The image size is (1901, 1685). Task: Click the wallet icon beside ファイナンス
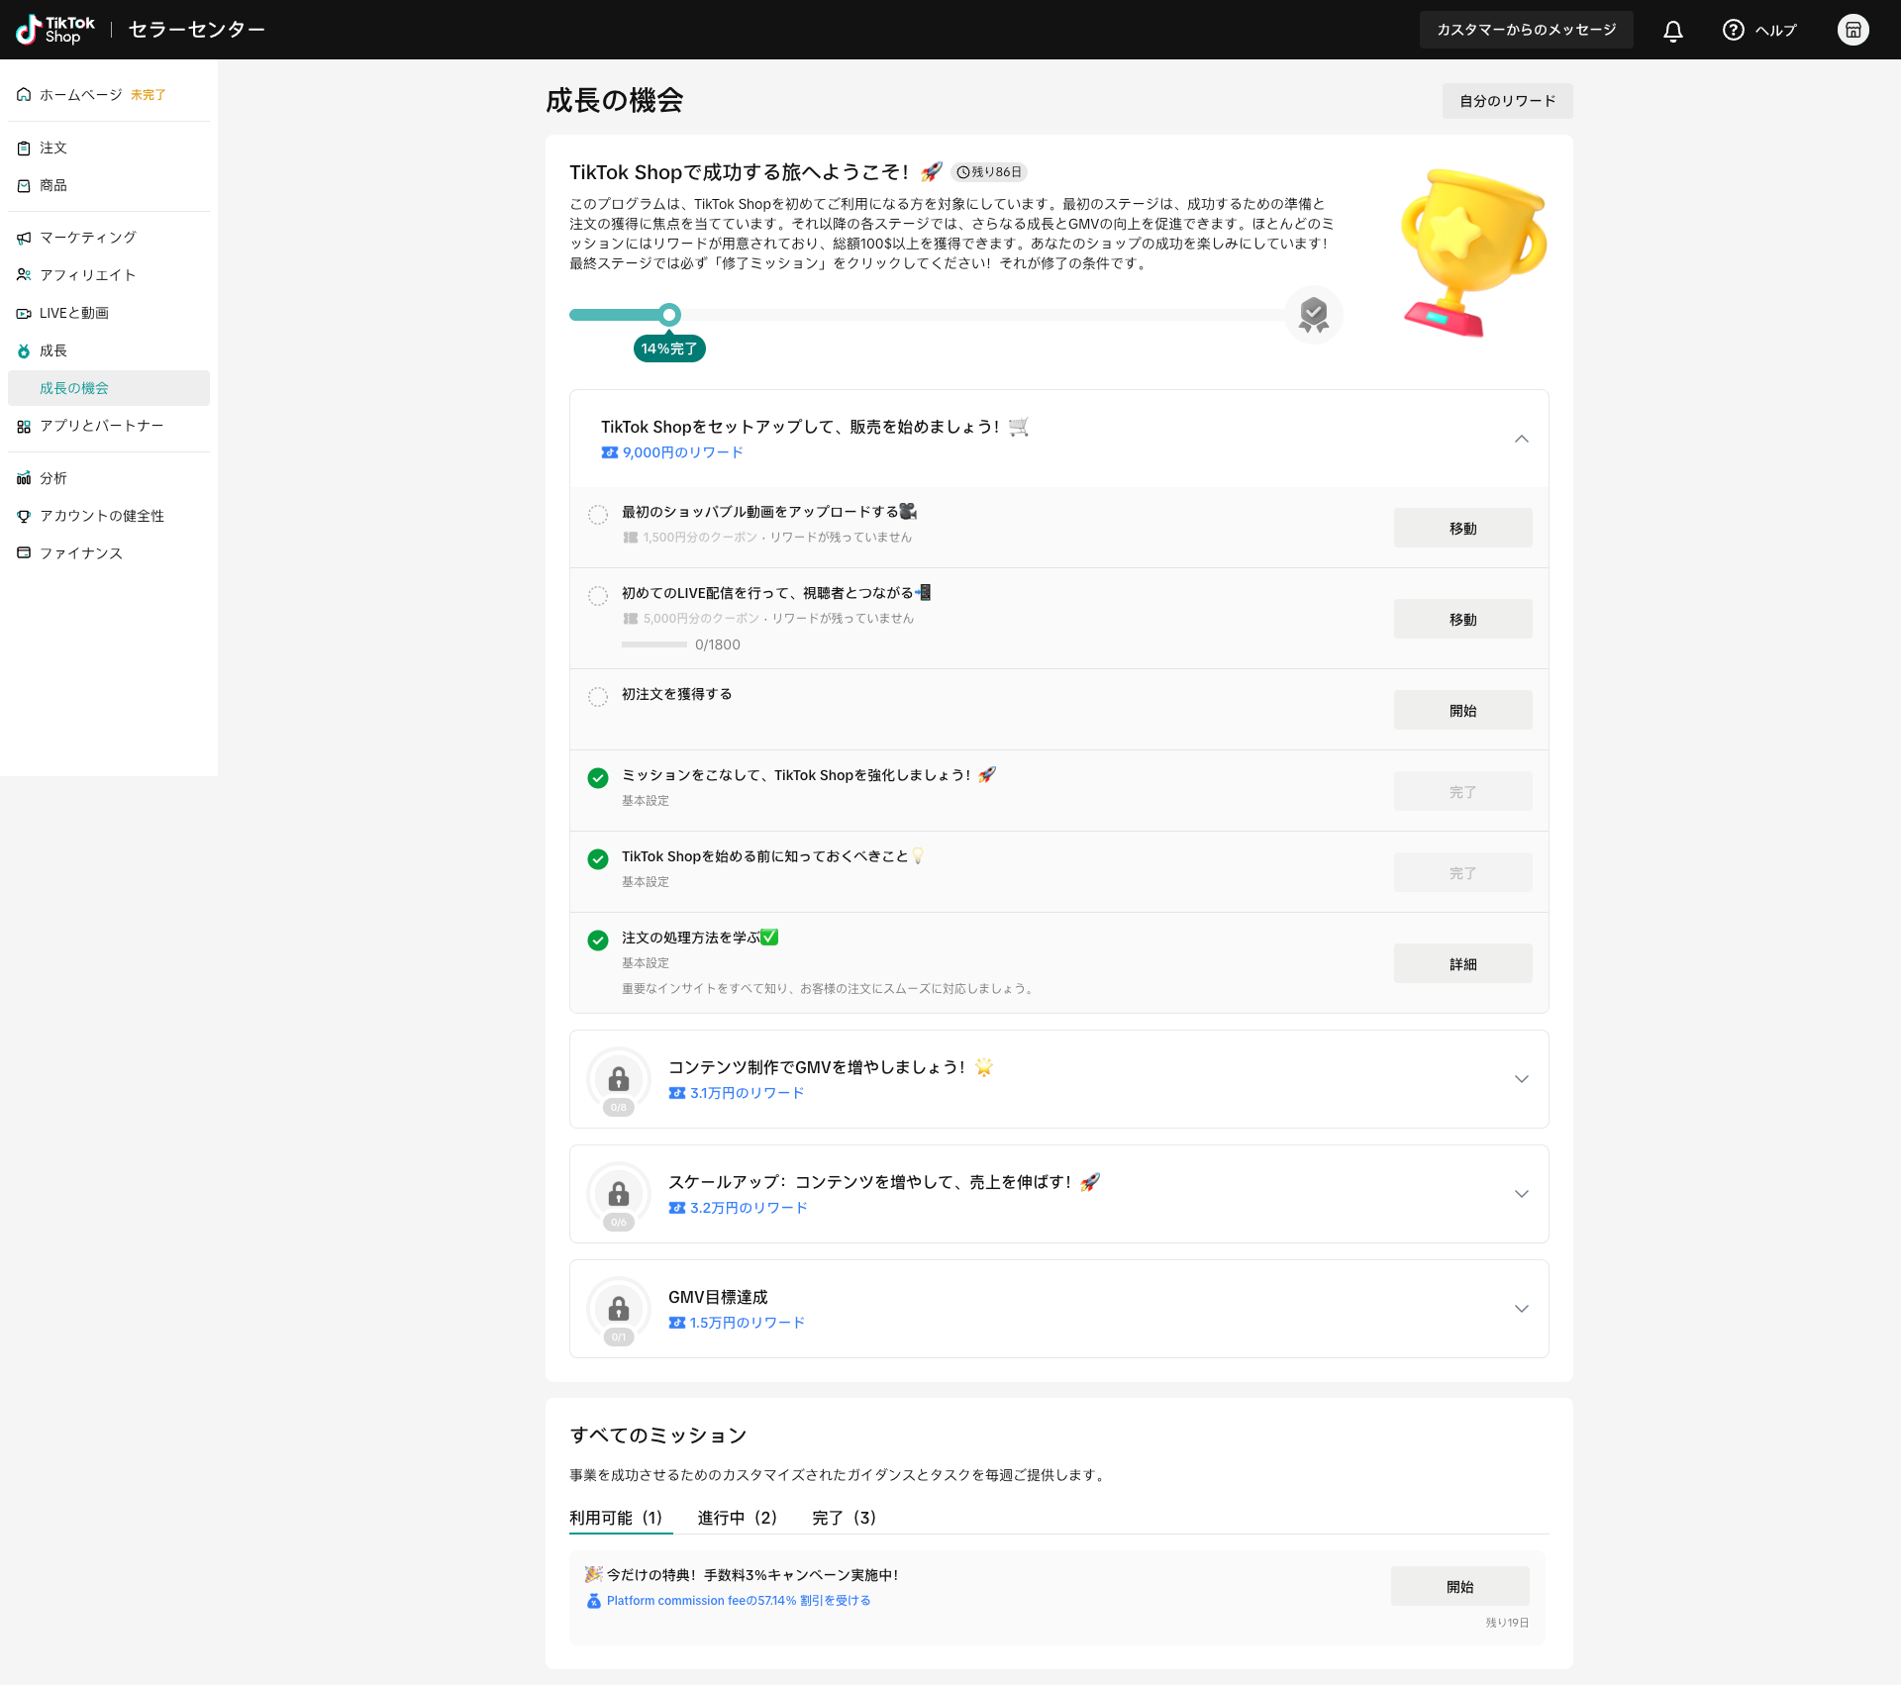coord(24,553)
